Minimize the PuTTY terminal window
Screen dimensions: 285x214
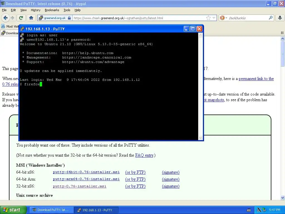pyautogui.click(x=186, y=29)
